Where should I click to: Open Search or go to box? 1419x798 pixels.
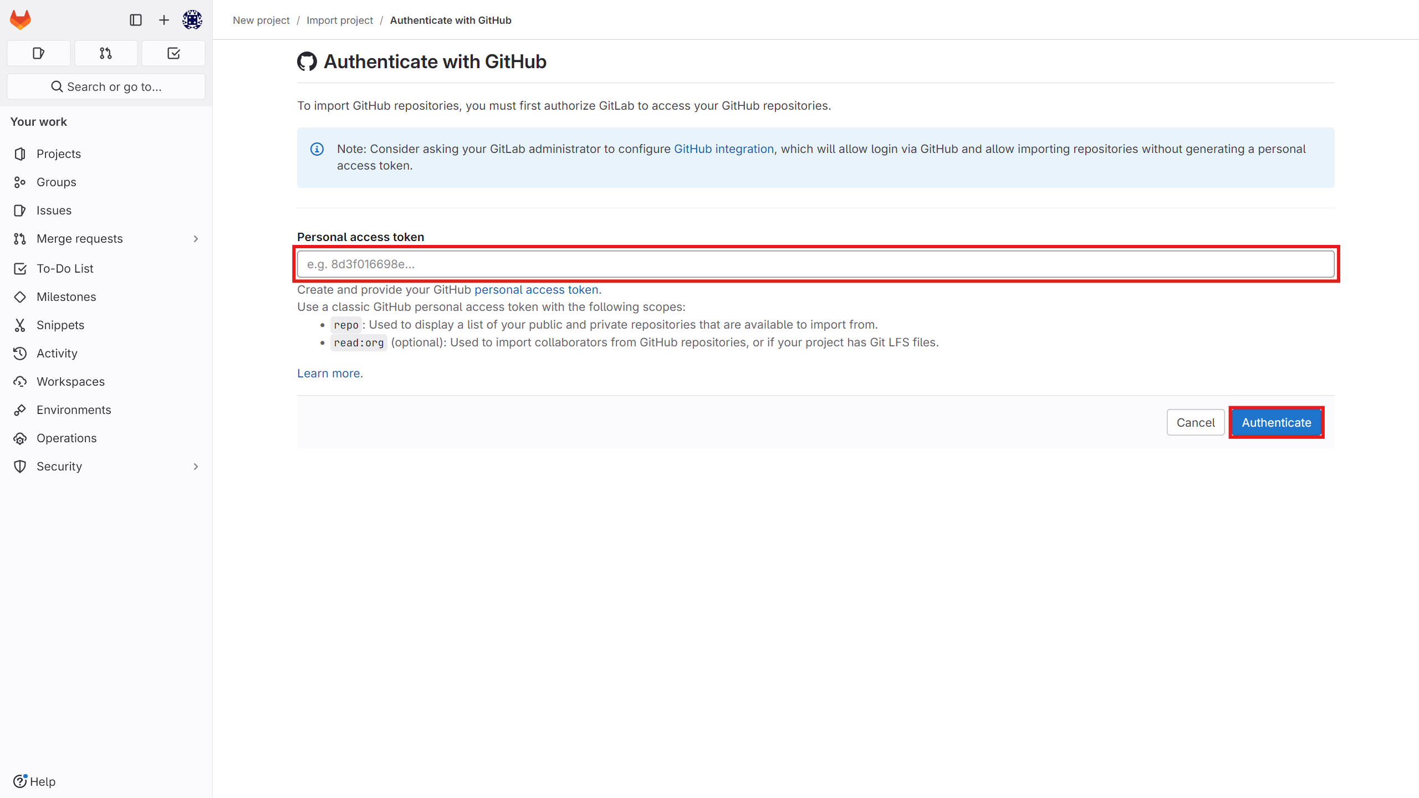(106, 86)
